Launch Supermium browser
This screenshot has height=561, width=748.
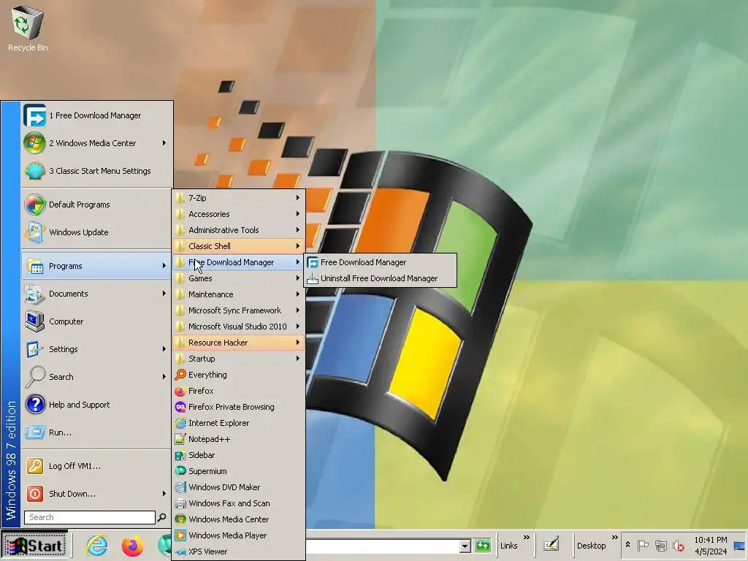[239, 471]
